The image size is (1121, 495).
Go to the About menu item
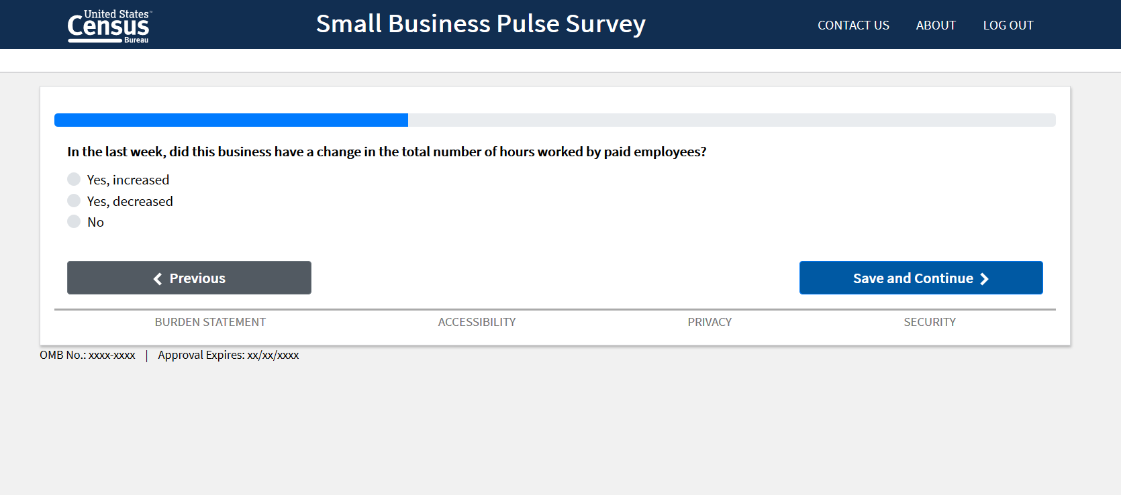click(x=936, y=25)
